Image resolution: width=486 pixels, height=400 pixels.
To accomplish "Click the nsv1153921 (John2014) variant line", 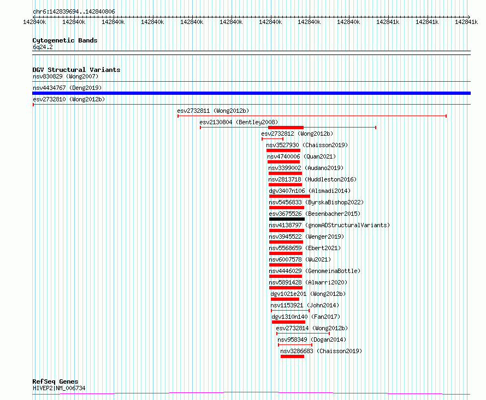I will pos(290,311).
